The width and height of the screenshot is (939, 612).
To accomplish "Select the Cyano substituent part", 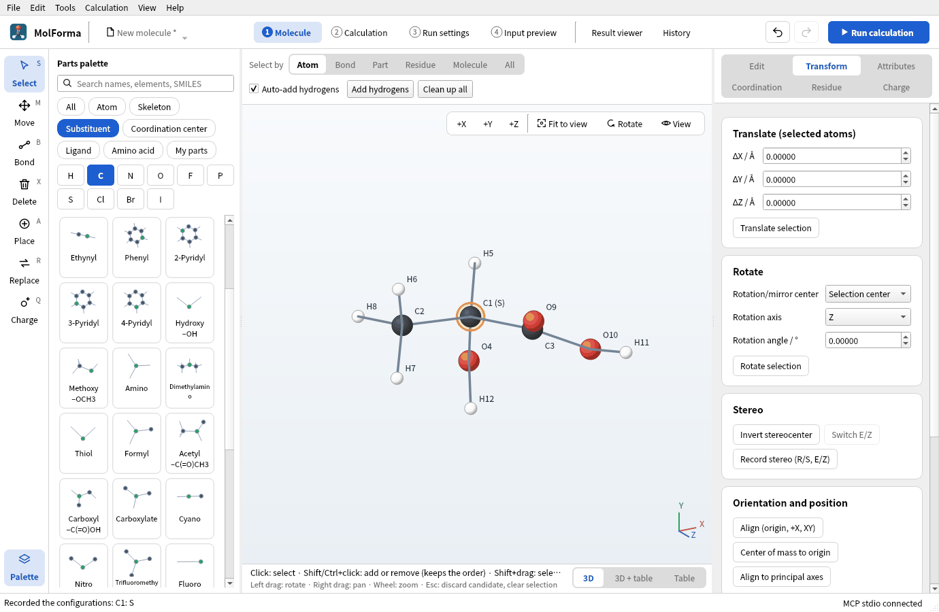I will [190, 509].
